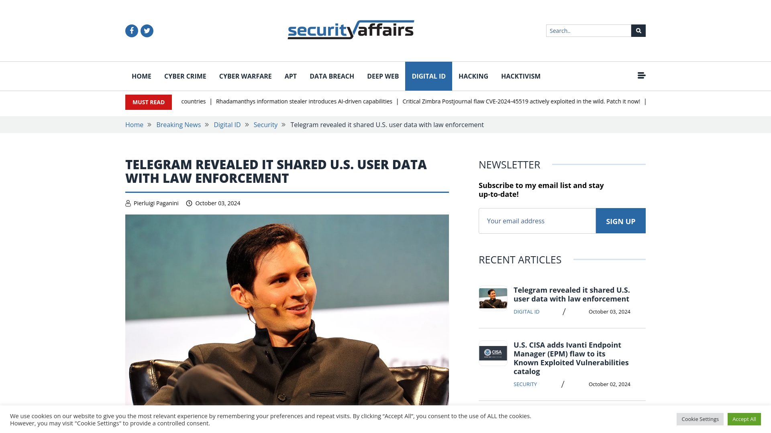Click the Facebook icon
This screenshot has height=433, width=771.
click(131, 30)
